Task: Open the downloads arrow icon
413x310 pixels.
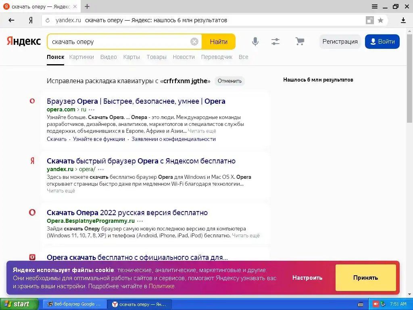Action: point(403,20)
